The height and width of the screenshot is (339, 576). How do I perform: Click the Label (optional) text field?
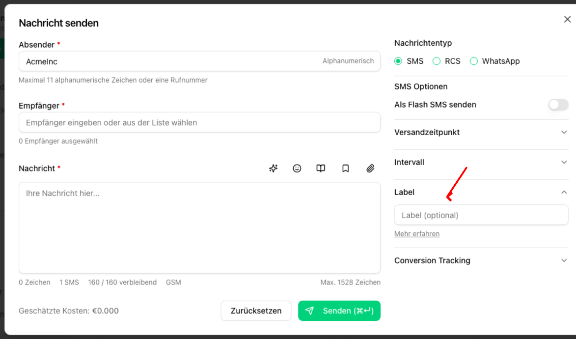[481, 215]
